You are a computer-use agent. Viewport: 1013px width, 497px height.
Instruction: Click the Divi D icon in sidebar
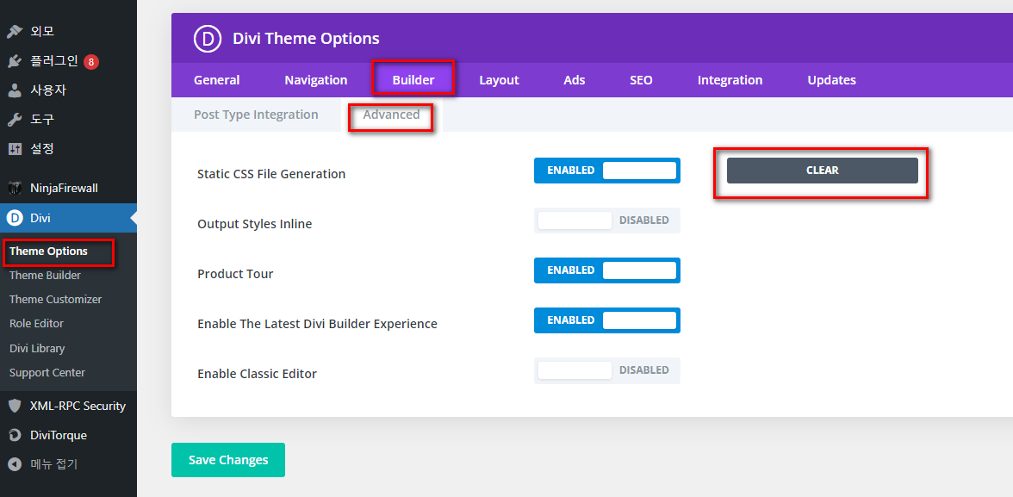[x=15, y=219]
